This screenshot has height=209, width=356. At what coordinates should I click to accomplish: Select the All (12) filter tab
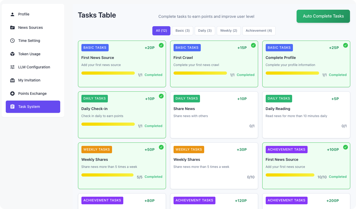coord(161,31)
